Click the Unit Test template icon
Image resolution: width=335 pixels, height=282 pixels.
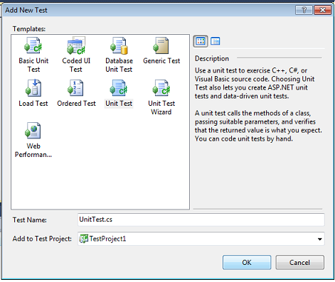(x=119, y=88)
